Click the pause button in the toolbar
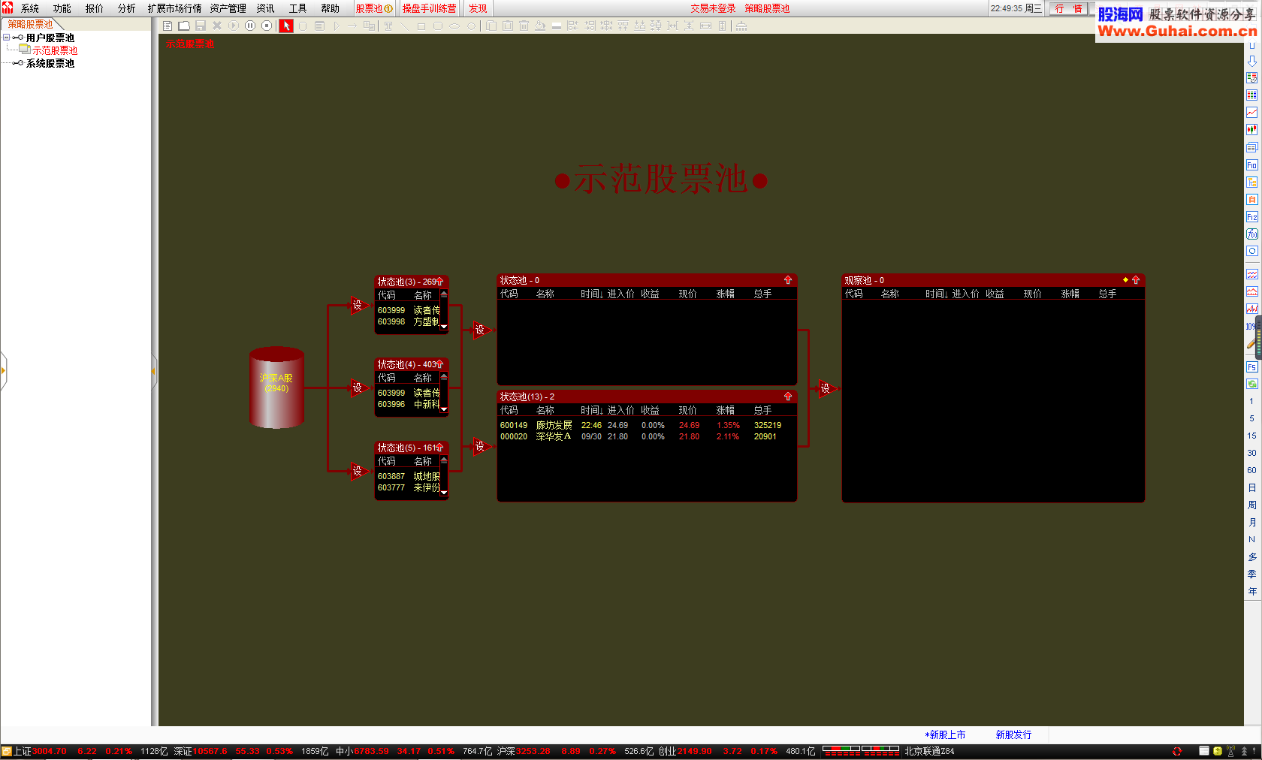The image size is (1262, 760). pyautogui.click(x=250, y=26)
